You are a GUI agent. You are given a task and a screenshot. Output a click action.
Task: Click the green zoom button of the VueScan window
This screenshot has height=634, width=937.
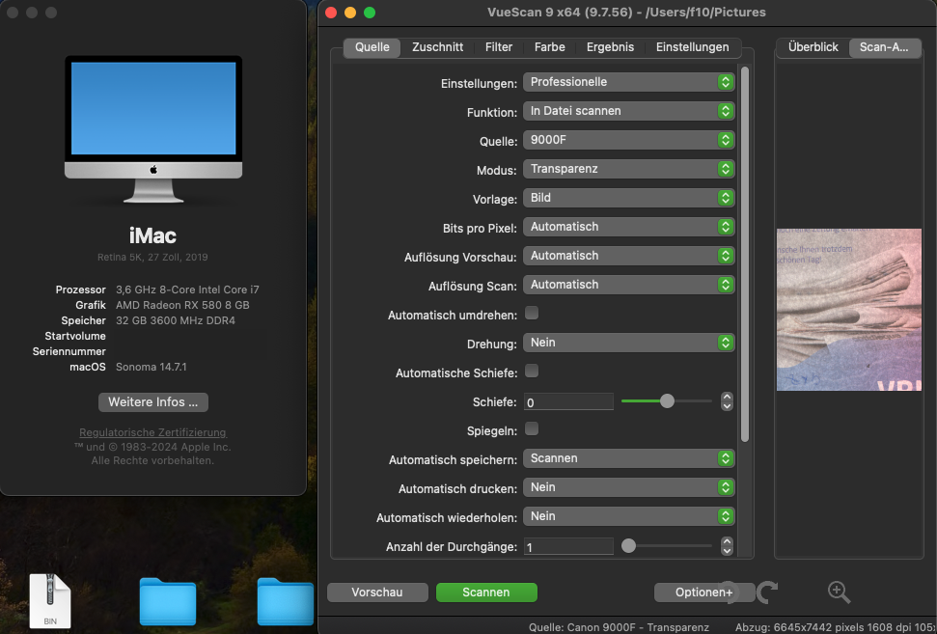pos(370,13)
